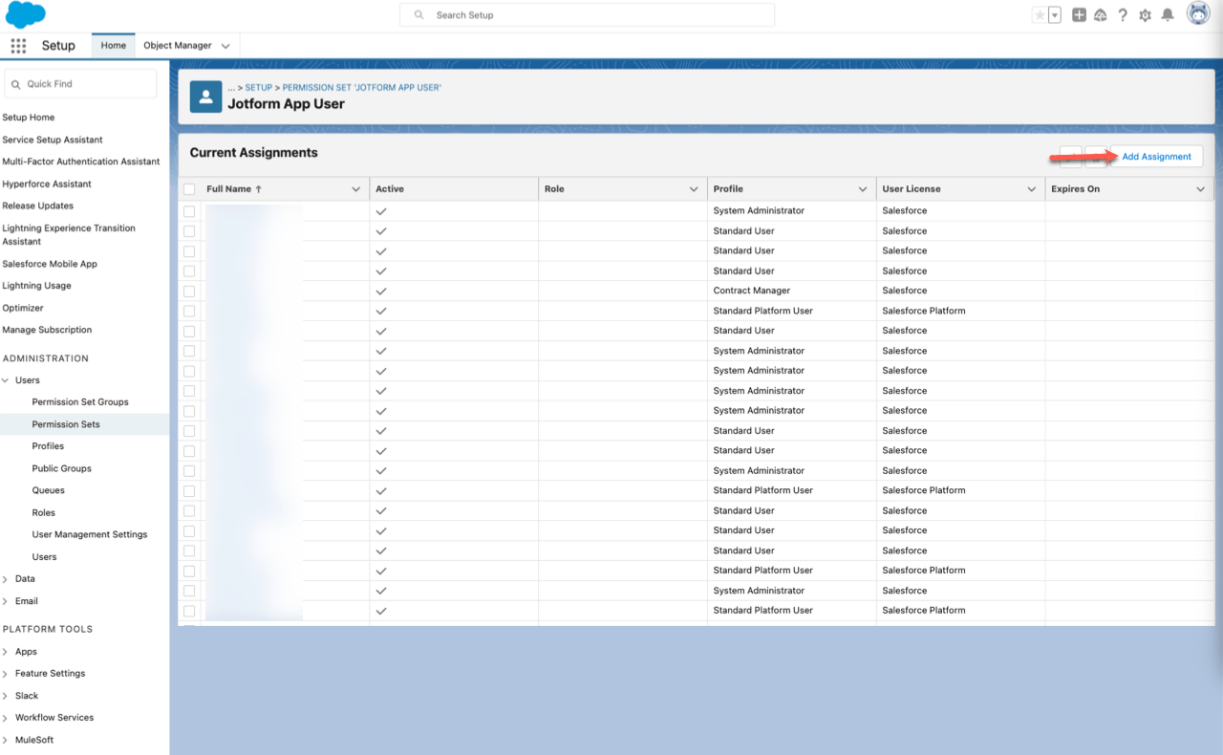Click the Contract Manager profile cell
1223x755 pixels.
[792, 291]
